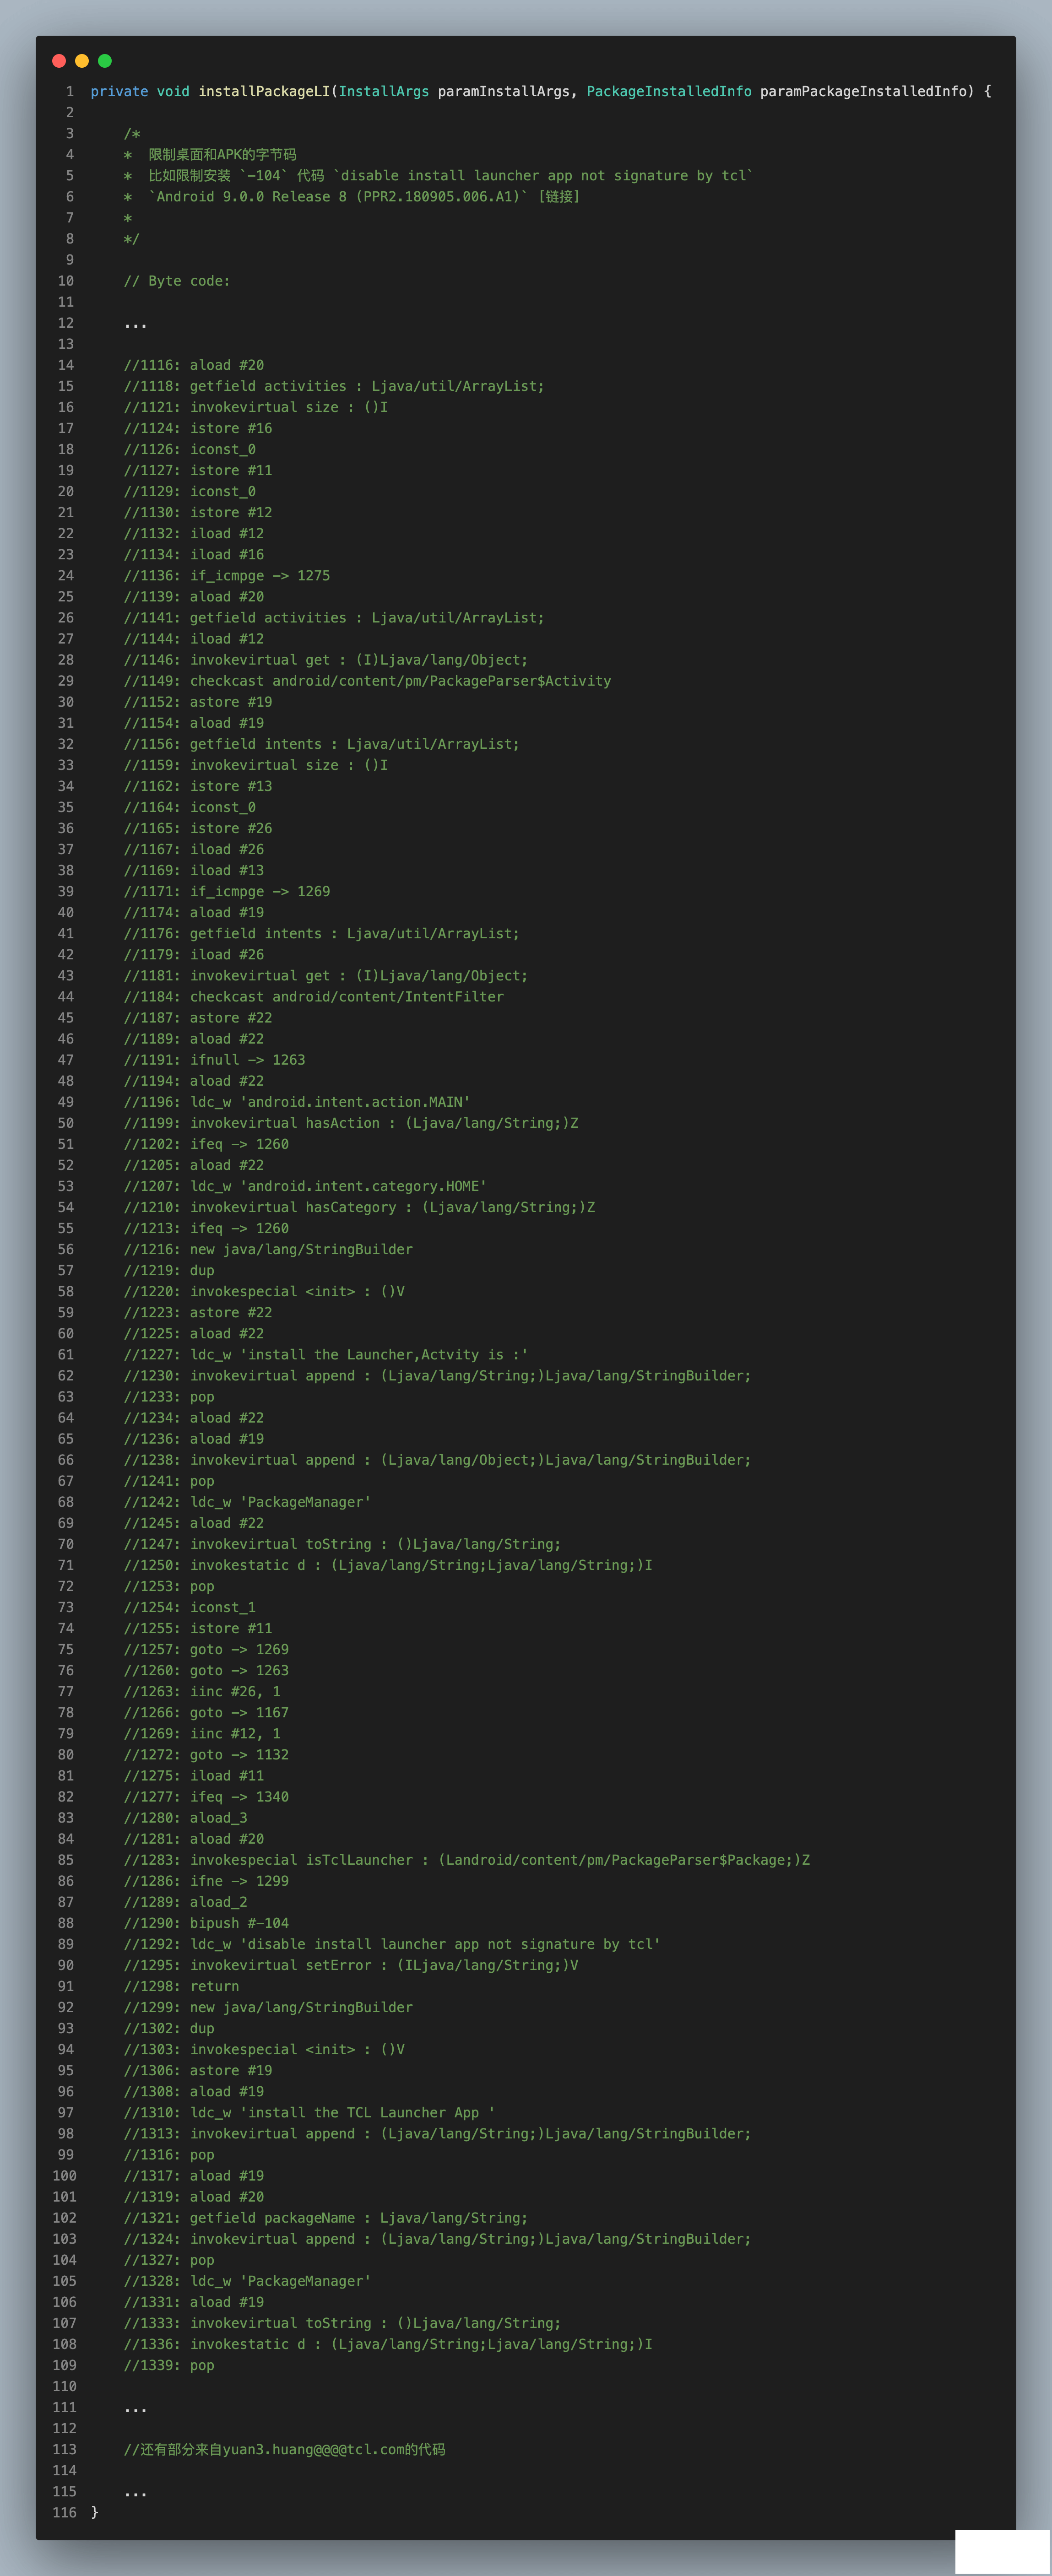Click line '//1202: ifeq -> 1260'
Image resolution: width=1052 pixels, height=2576 pixels.
(x=206, y=1143)
